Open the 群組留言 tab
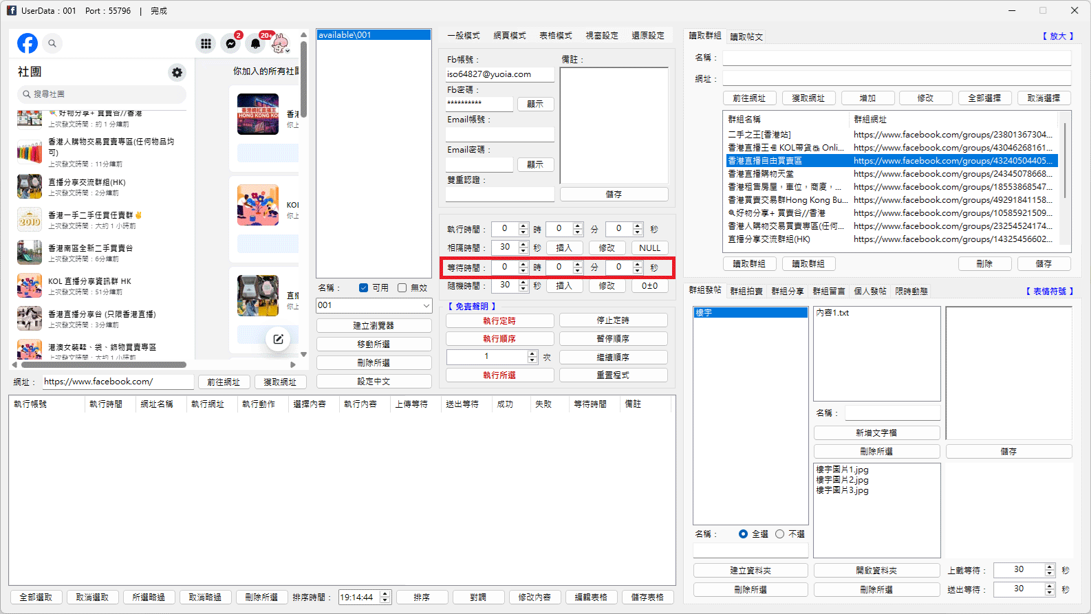 click(x=829, y=292)
